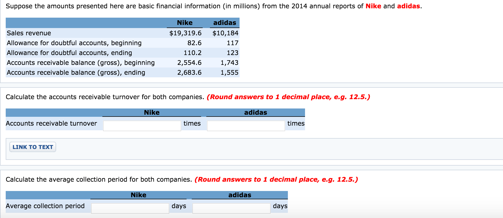Click the 'days' label beside adidas collection field
Screen dimensions: 503x218
[280, 206]
